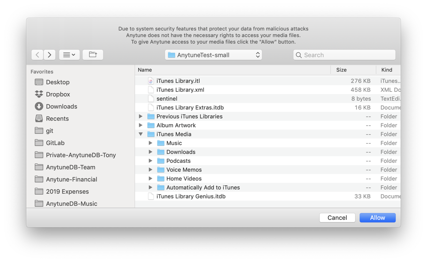Open the git folder in sidebar

[50, 131]
